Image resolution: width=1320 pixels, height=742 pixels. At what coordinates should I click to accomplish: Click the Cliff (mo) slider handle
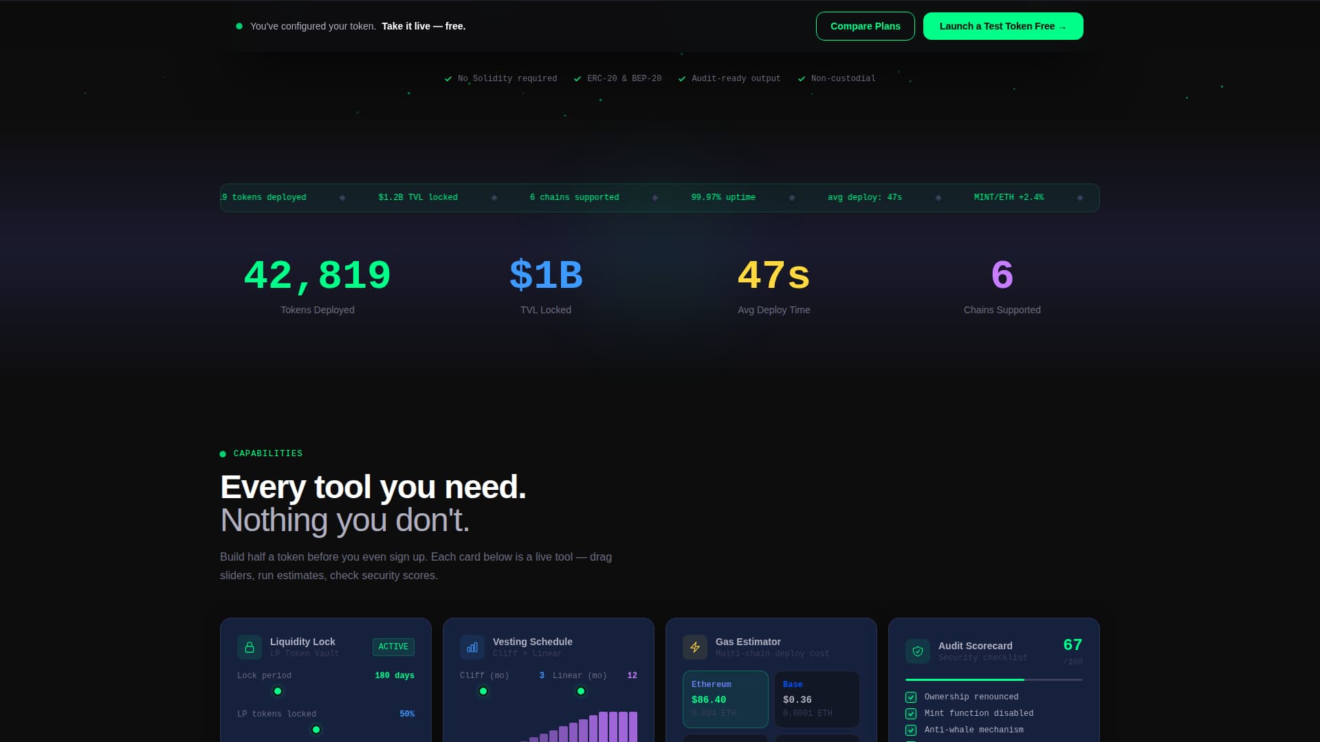coord(483,691)
